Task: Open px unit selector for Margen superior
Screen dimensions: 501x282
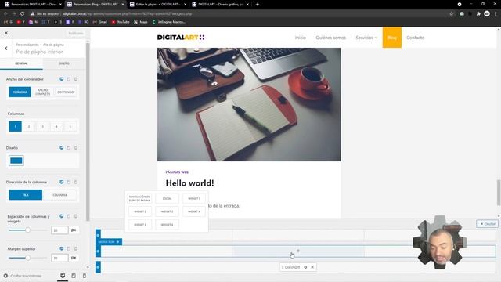Action: pyautogui.click(x=74, y=258)
